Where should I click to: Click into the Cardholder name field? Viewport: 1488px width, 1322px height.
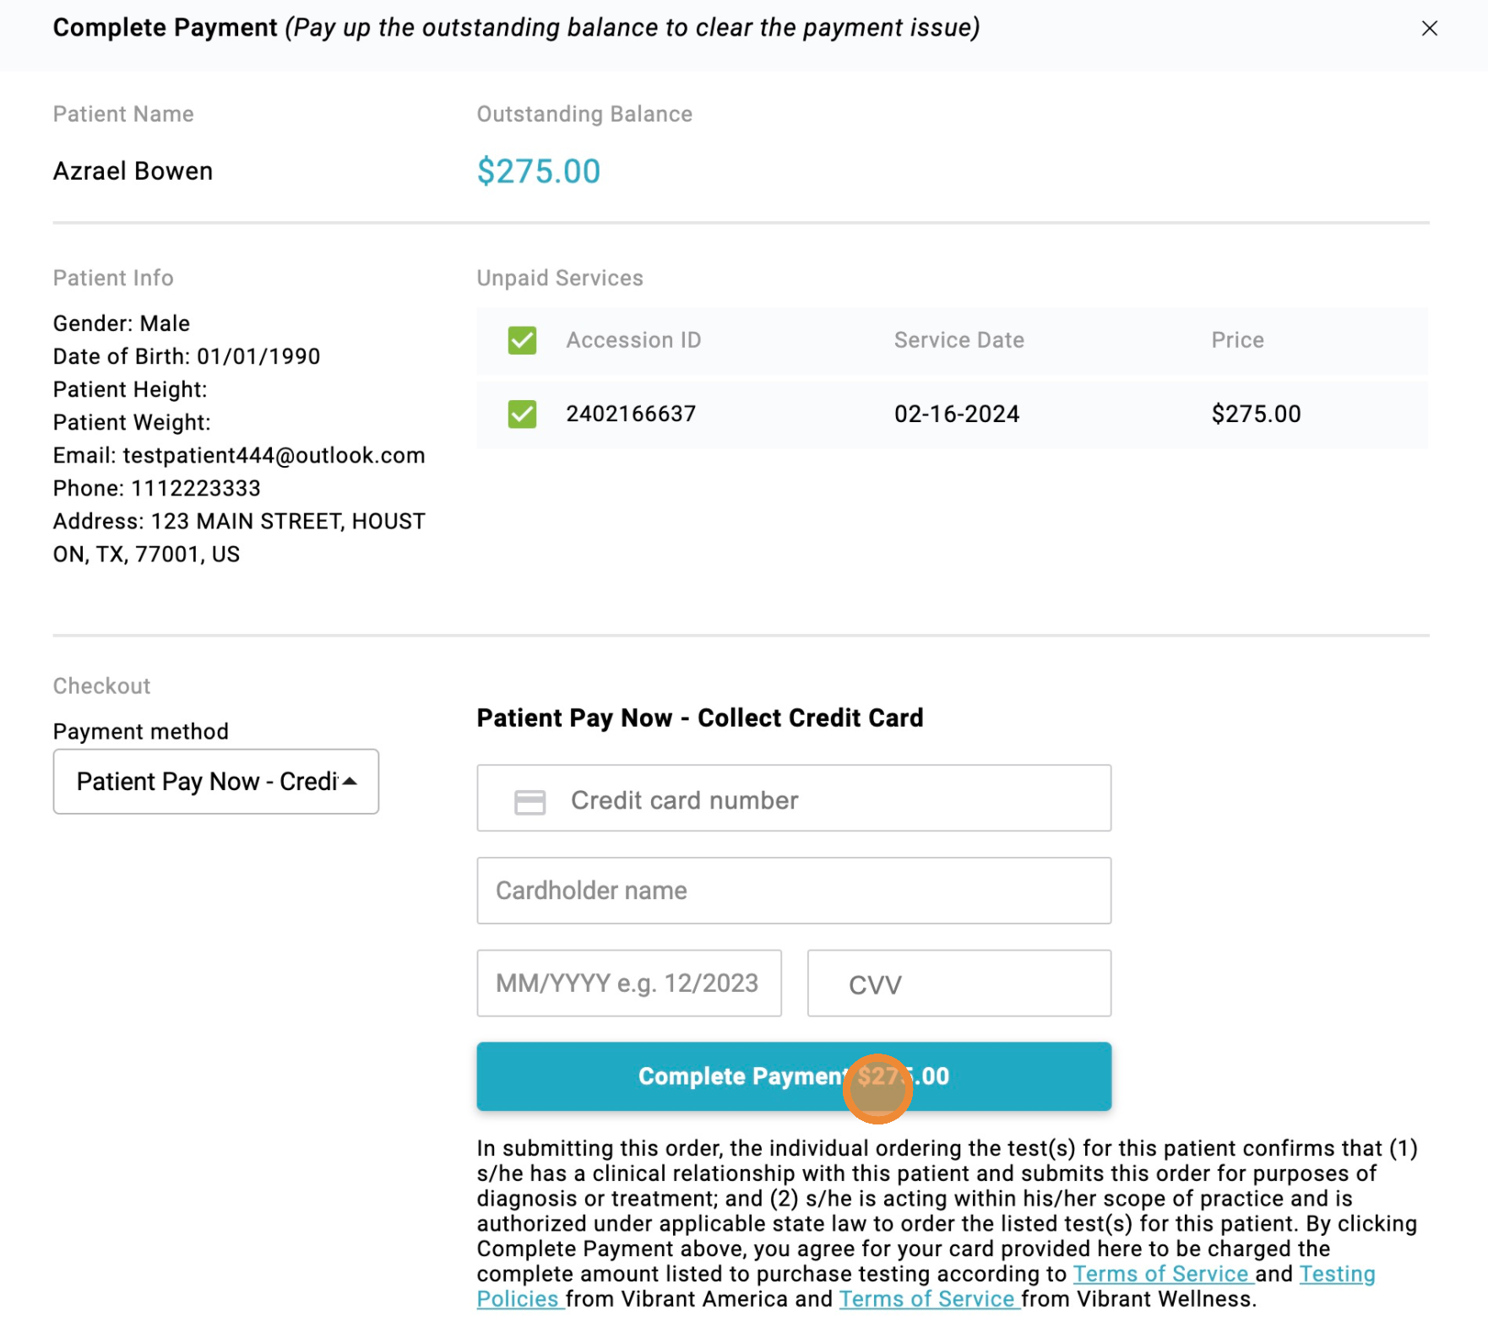(x=793, y=891)
